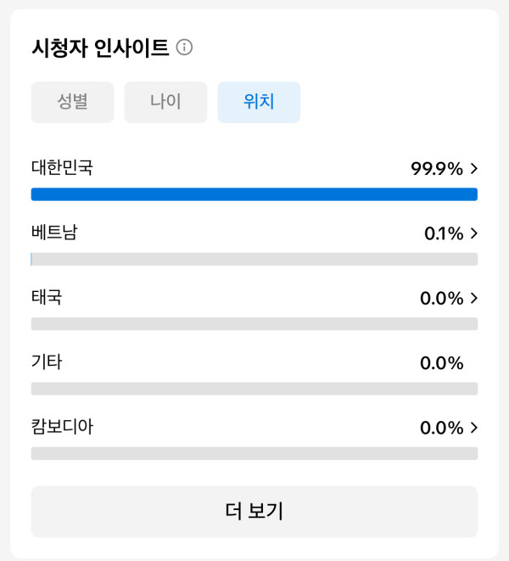Click the 캄보디아 progress bar
Viewport: 509px width, 561px height.
[x=255, y=453]
